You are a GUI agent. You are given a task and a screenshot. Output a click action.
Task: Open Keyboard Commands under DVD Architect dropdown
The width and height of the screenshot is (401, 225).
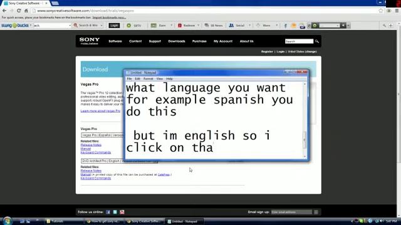(x=96, y=178)
